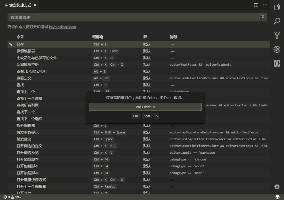Screen dimensions: 284x200
Task: Open the Manage gear icon
Action: click(277, 187)
